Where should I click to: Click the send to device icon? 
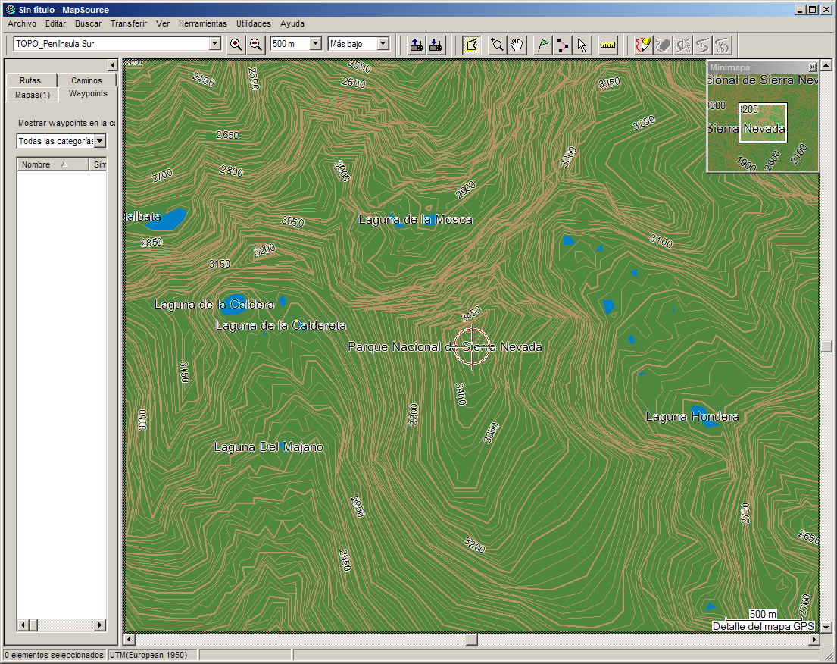pos(416,45)
